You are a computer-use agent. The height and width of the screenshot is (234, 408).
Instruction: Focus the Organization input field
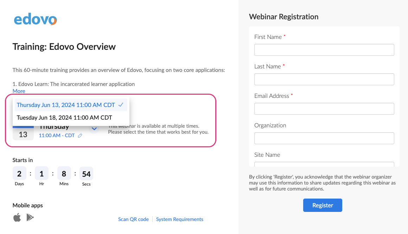point(324,138)
